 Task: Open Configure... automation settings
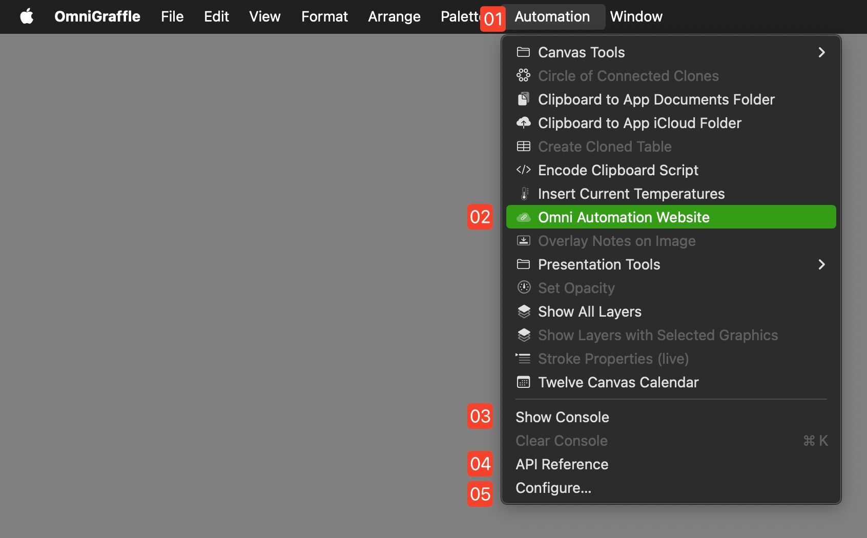point(671,488)
